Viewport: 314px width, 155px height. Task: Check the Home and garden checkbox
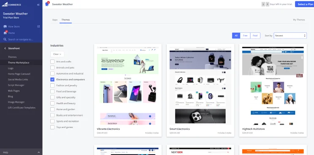(52, 109)
